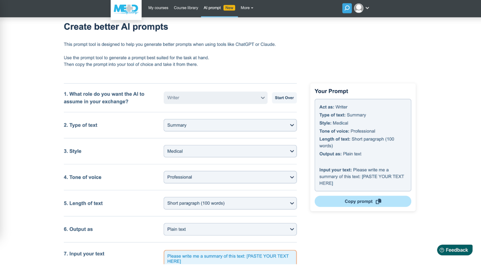
Task: Click into the Input your text field
Action: (x=230, y=258)
